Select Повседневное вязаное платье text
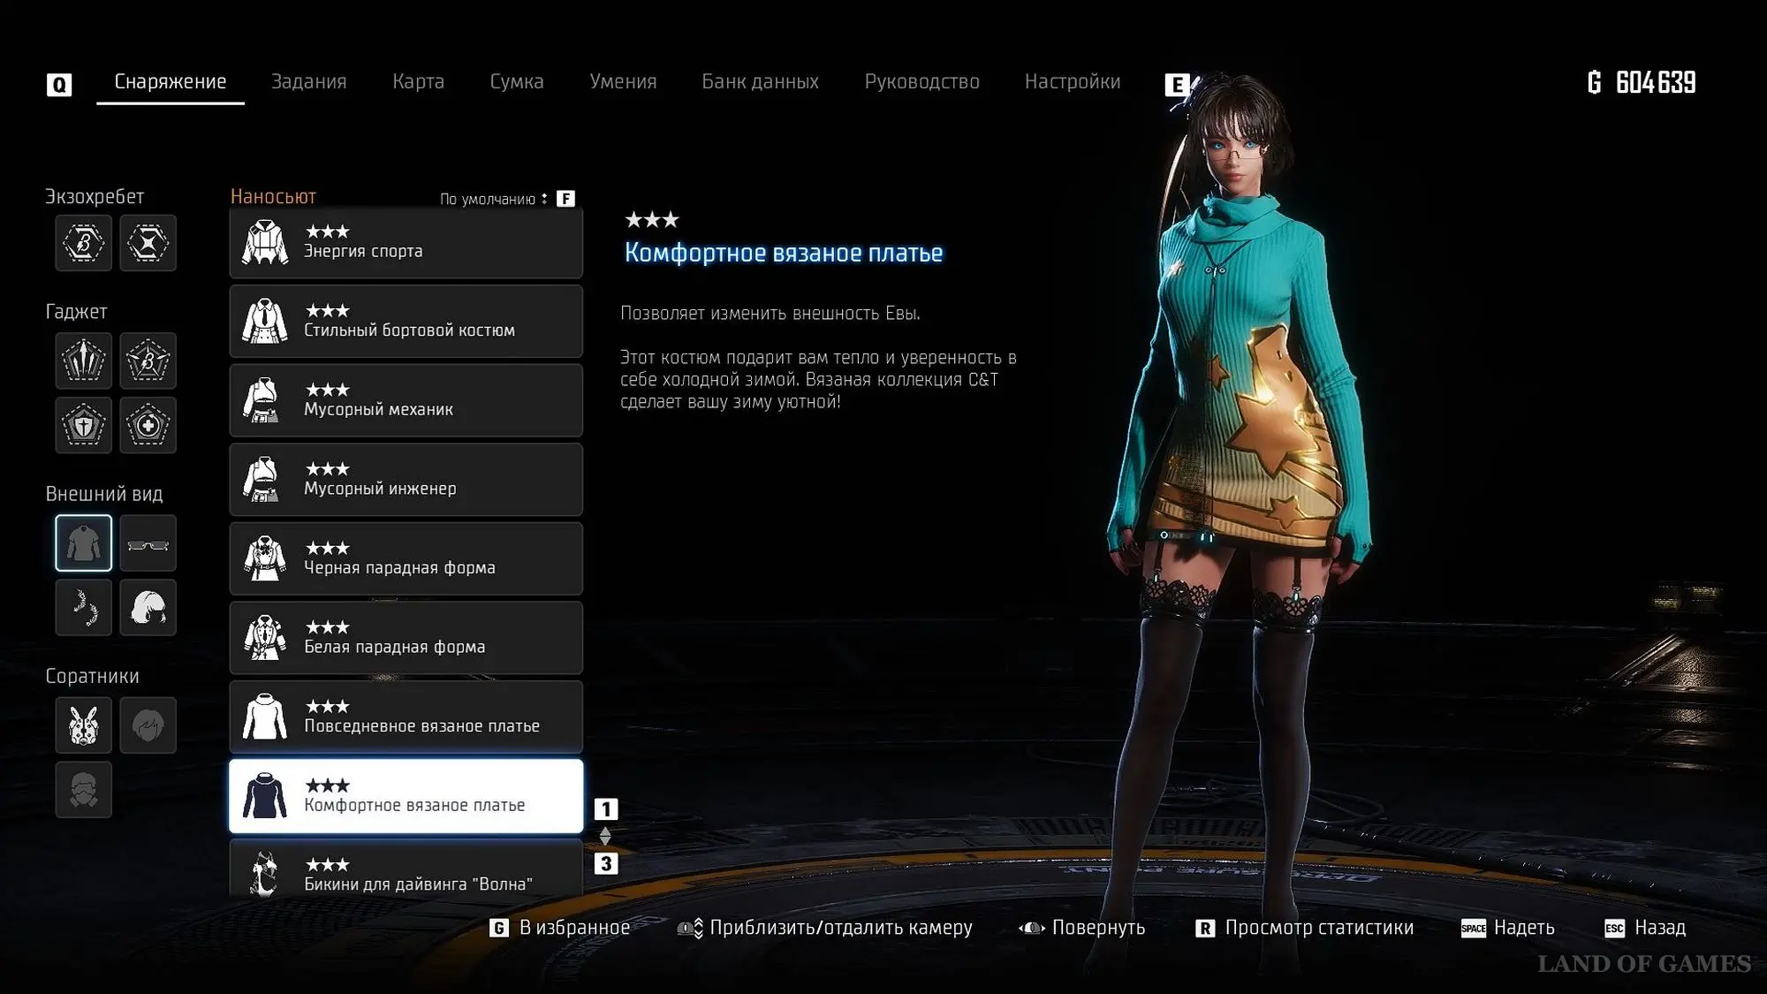The height and width of the screenshot is (994, 1767). (x=421, y=726)
